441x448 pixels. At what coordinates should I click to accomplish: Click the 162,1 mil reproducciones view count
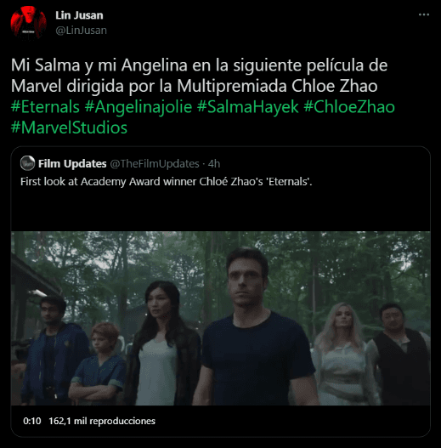point(102,421)
